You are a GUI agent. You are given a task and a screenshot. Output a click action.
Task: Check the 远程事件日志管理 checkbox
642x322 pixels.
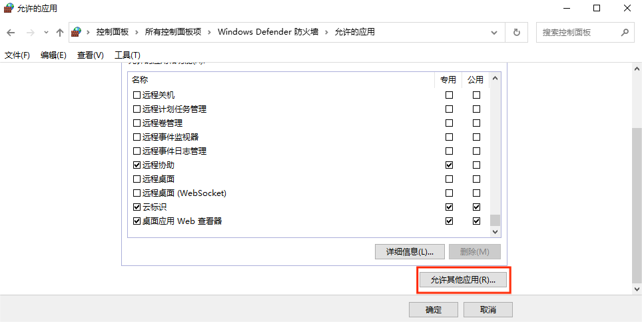click(137, 151)
